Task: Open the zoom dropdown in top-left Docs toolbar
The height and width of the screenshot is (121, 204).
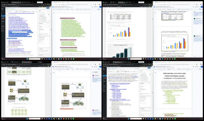Action: point(63,9)
